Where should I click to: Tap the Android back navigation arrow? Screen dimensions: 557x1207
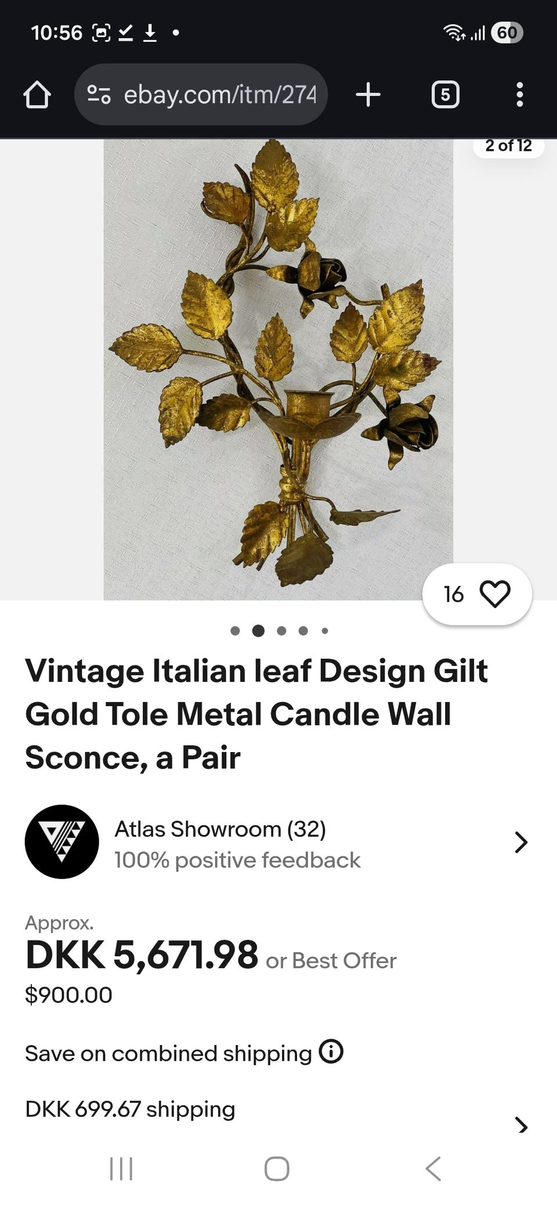[x=433, y=1169]
